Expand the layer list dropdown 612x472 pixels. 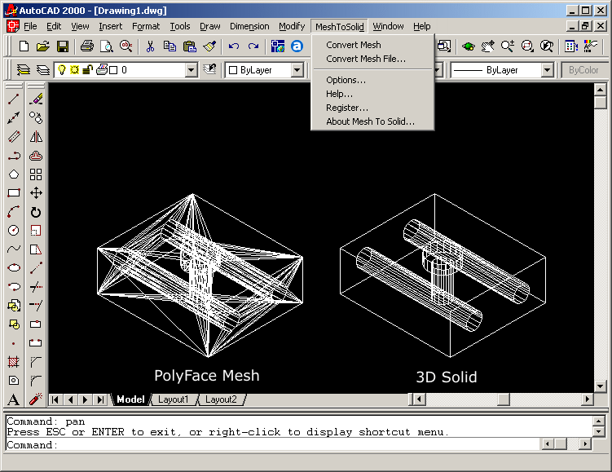(x=192, y=71)
